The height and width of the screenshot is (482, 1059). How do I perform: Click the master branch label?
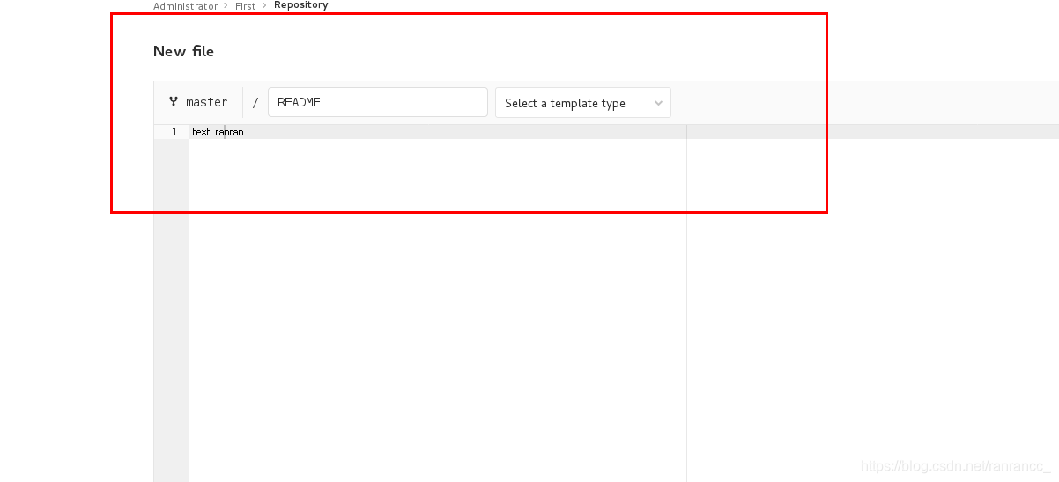206,102
